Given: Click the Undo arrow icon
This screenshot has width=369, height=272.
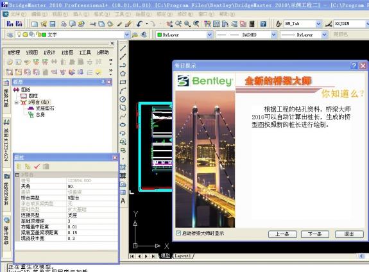Looking at the screenshot, I should (x=140, y=24).
